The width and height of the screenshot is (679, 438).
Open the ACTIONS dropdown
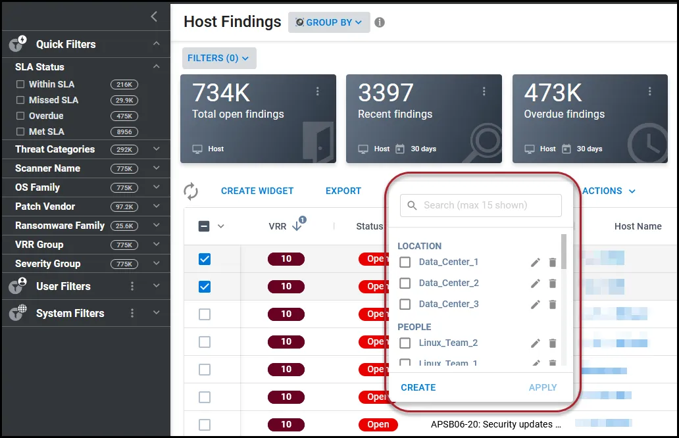(x=609, y=191)
